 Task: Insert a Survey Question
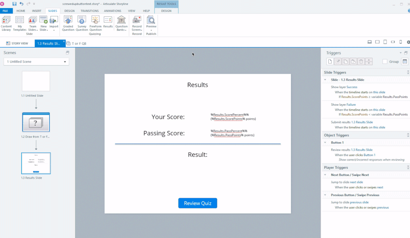[x=82, y=23]
